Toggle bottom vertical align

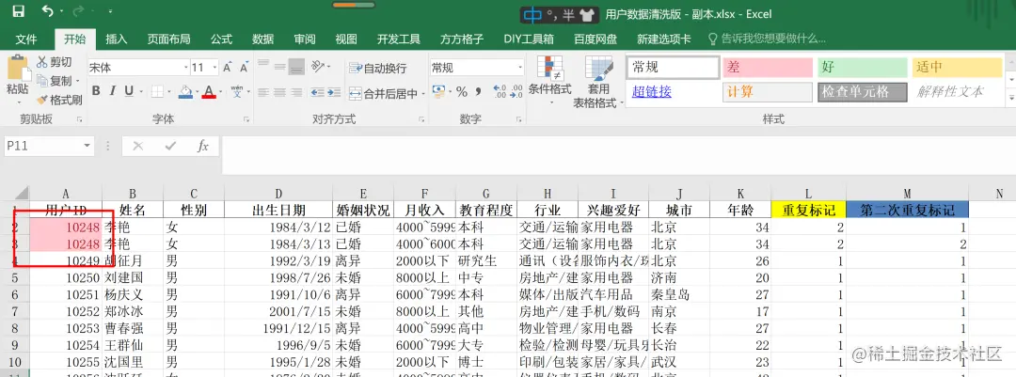click(296, 66)
